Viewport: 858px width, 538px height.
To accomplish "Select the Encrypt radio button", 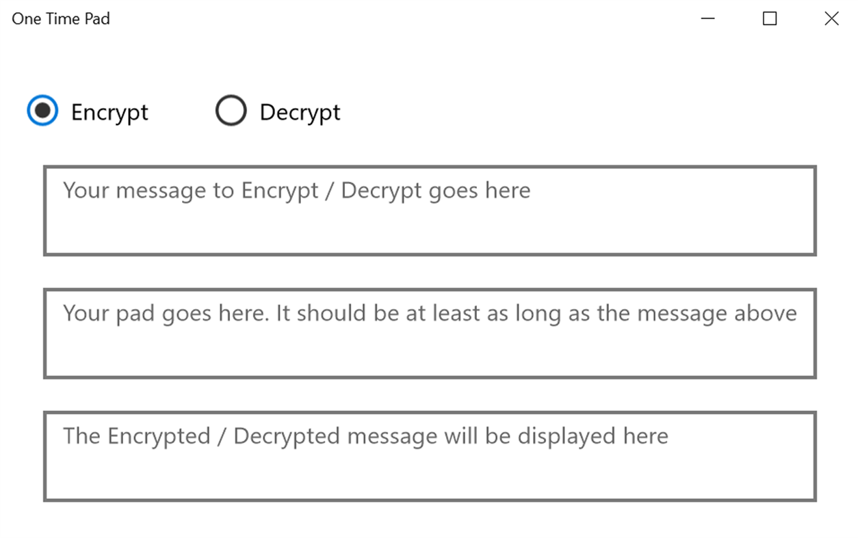I will point(42,111).
